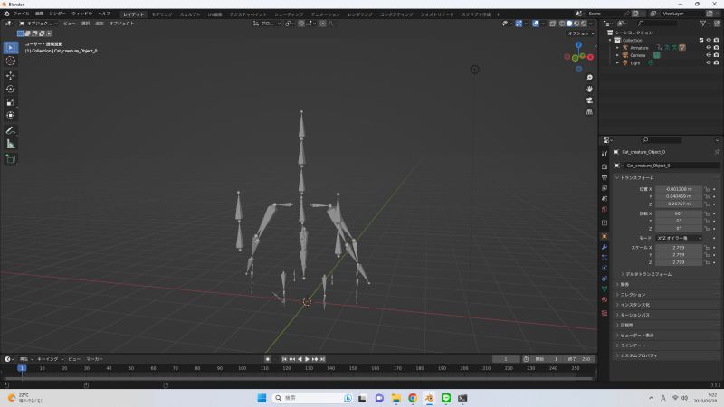Open the オプション dropdown in viewport
Image resolution: width=724 pixels, height=407 pixels.
pos(581,33)
